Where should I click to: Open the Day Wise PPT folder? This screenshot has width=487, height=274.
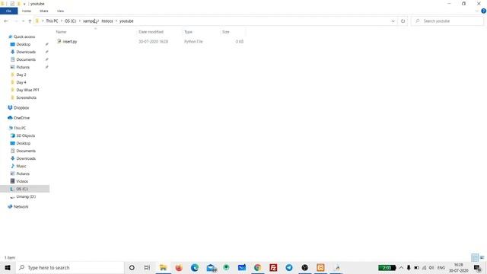27,90
